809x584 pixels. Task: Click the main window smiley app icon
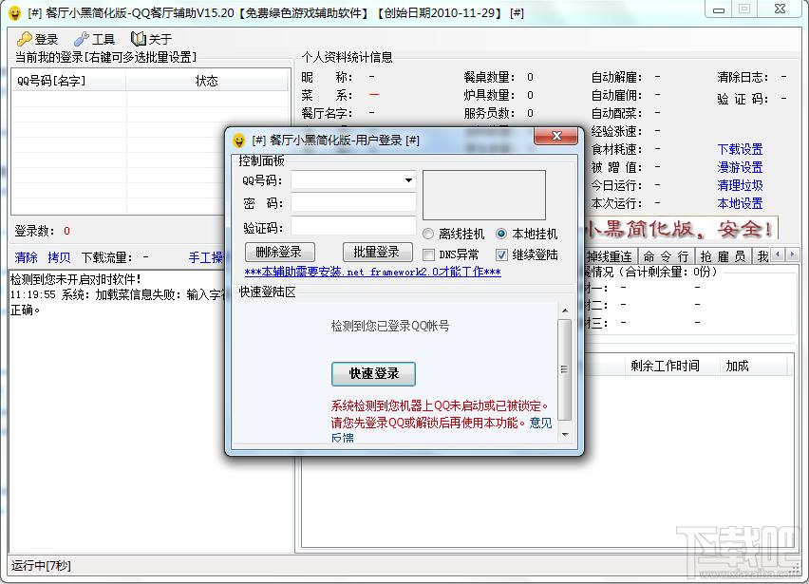15,12
